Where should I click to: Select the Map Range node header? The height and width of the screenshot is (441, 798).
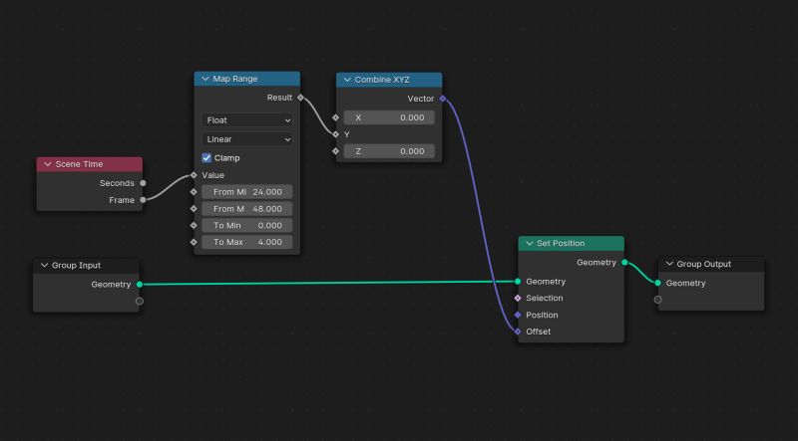246,79
